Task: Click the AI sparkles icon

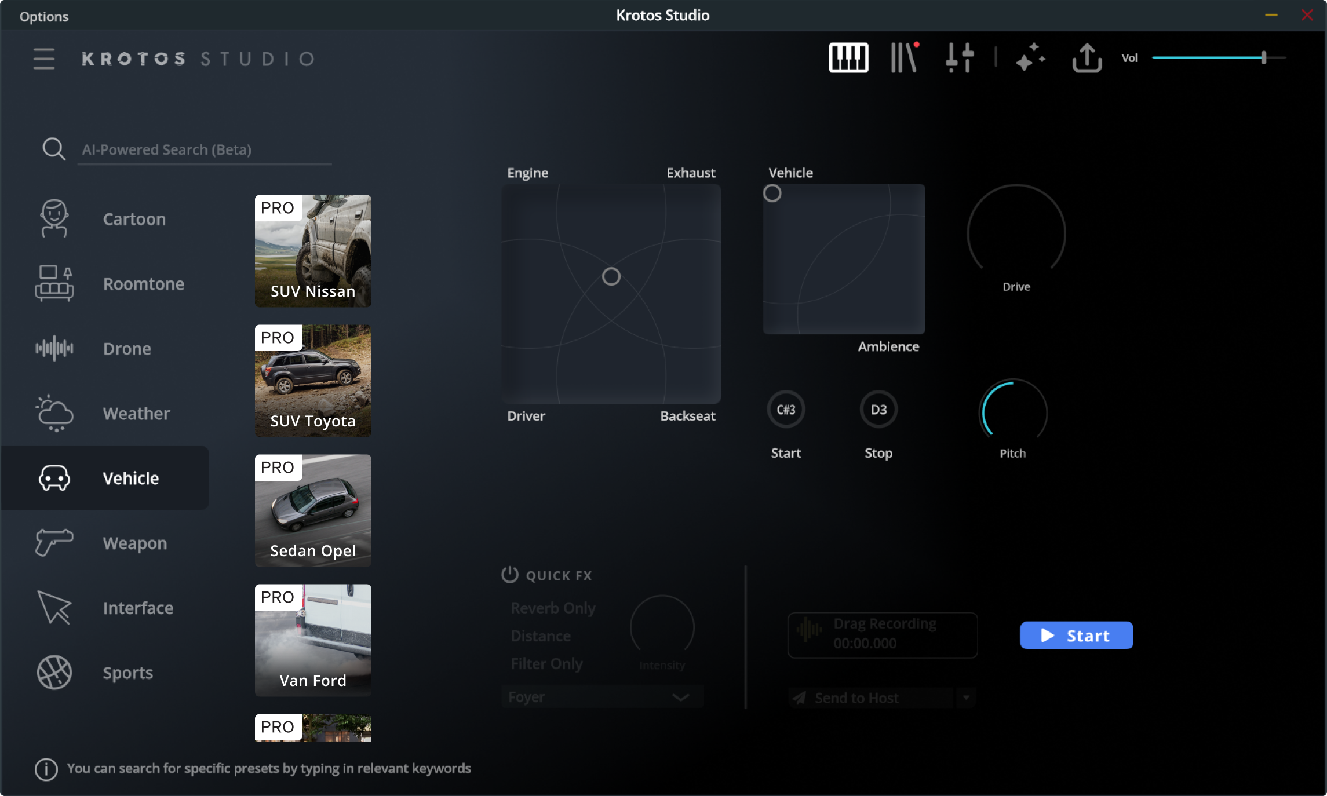Action: click(1030, 57)
